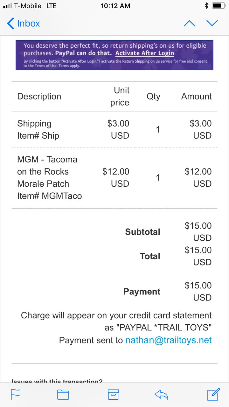
Task: Reply to this PayPal receipt
Action: pos(161,395)
